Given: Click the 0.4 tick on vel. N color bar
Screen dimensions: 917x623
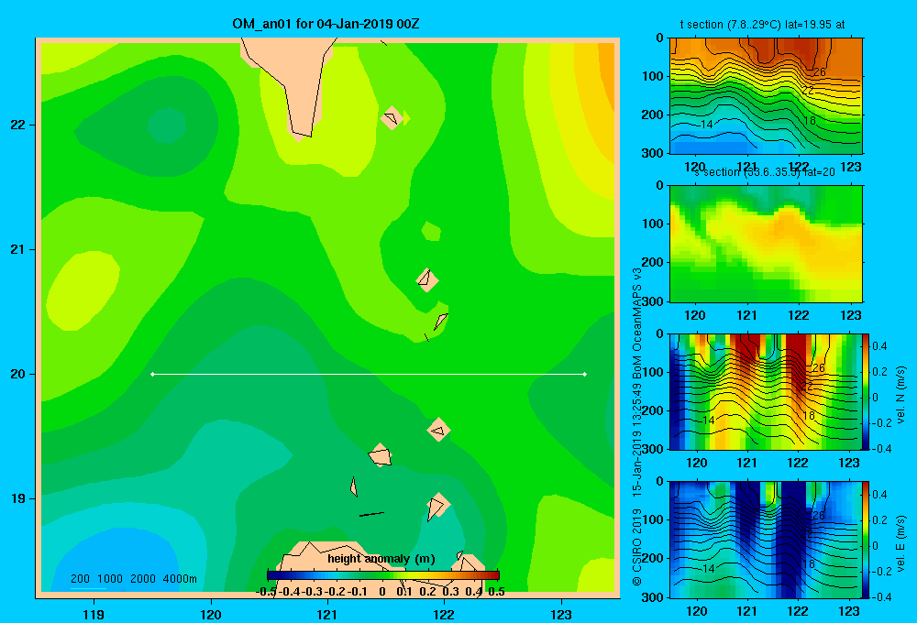Looking at the screenshot, I should coord(879,346).
